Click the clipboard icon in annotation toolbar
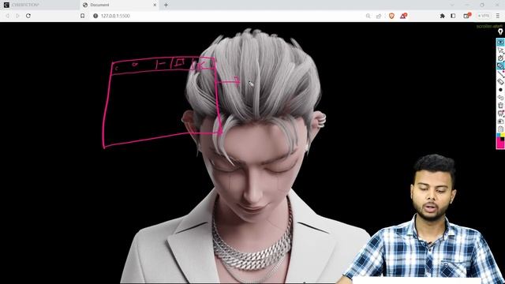 (x=500, y=129)
